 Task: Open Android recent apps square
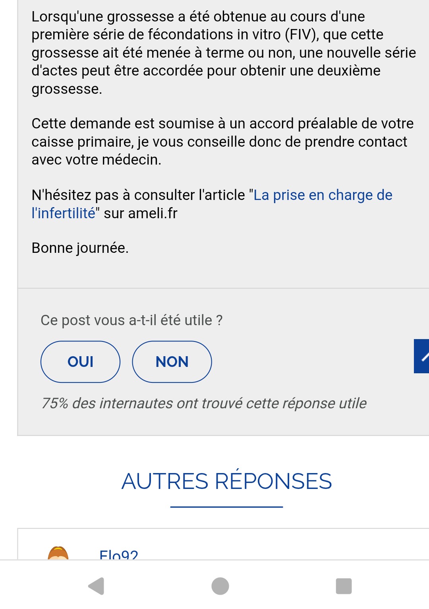coord(344,586)
